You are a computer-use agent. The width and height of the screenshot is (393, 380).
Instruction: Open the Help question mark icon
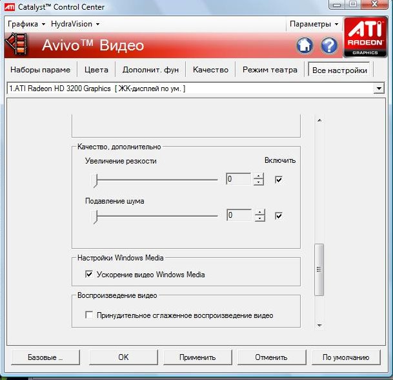[329, 45]
